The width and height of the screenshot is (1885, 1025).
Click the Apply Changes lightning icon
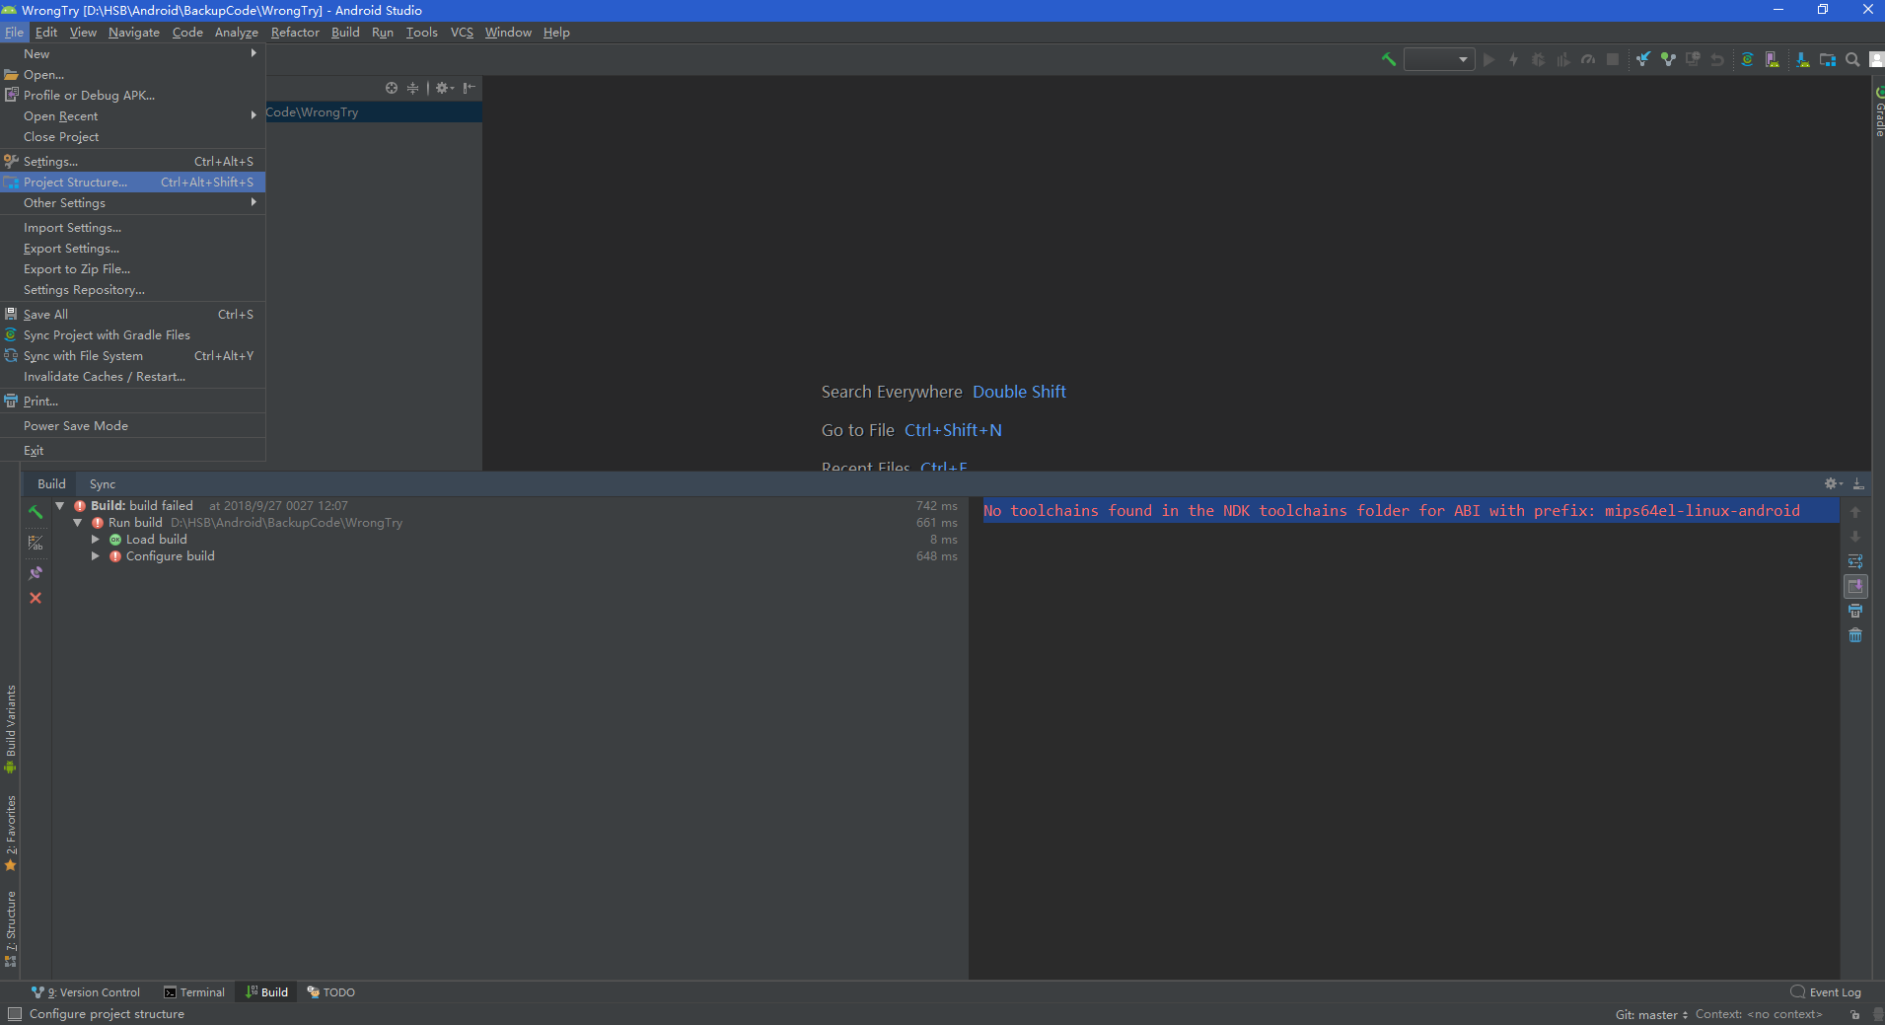(1513, 59)
